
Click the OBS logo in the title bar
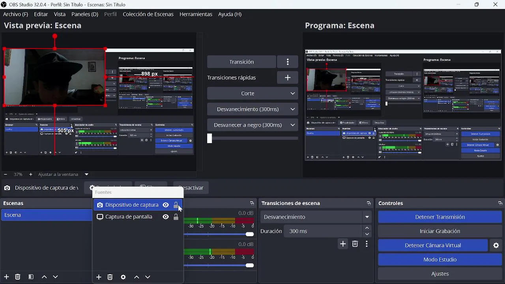tap(4, 4)
